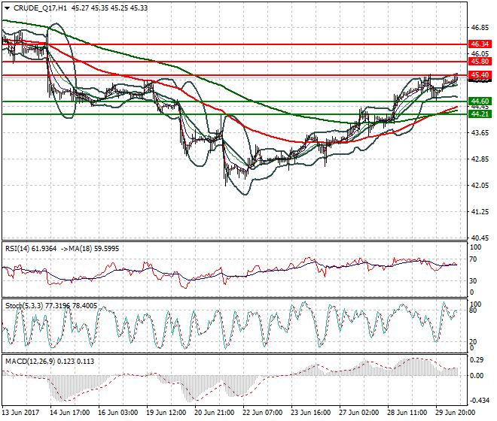Click the MACD scale value 0.29

[477, 360]
